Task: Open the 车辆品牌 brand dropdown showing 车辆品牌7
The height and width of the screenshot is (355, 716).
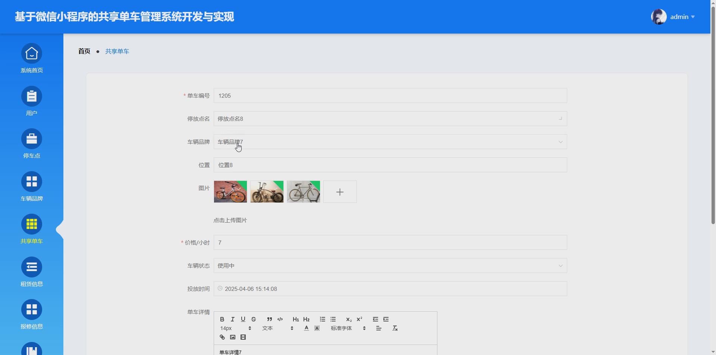Action: coord(390,142)
